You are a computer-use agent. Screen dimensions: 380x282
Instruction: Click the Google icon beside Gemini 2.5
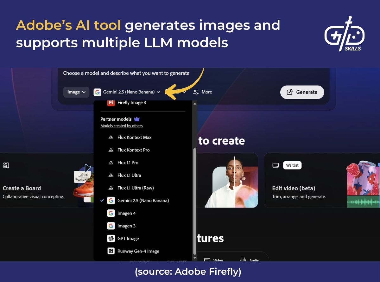point(97,92)
